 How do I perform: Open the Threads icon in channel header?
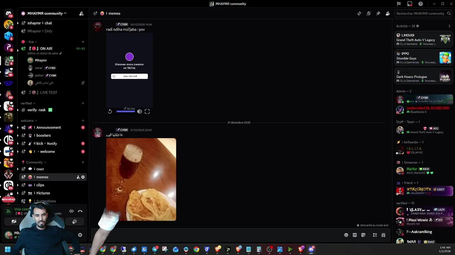pos(359,13)
